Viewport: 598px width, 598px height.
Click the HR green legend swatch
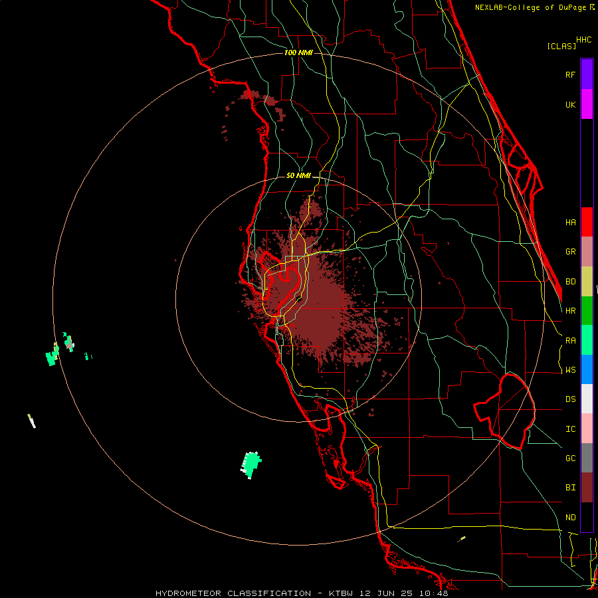click(587, 311)
